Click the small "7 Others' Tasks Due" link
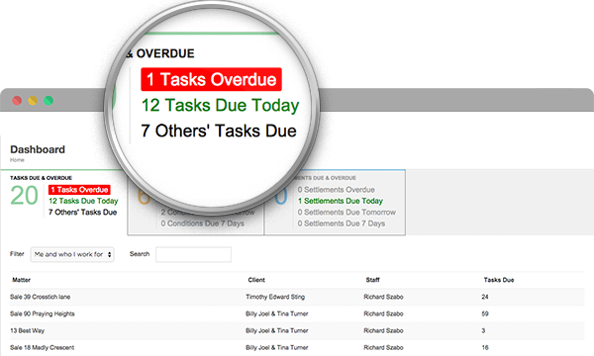Screen dimensions: 594x356 pyautogui.click(x=82, y=213)
